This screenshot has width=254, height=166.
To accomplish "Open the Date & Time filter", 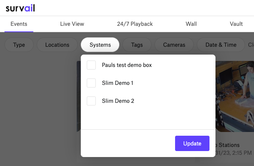I will (221, 45).
